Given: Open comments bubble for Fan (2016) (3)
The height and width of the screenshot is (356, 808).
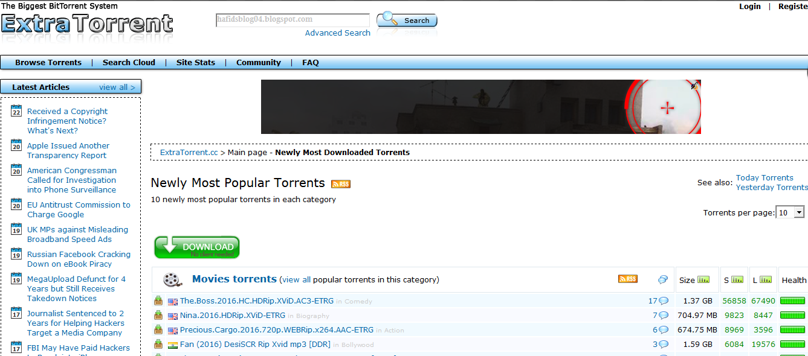Looking at the screenshot, I should pos(664,344).
